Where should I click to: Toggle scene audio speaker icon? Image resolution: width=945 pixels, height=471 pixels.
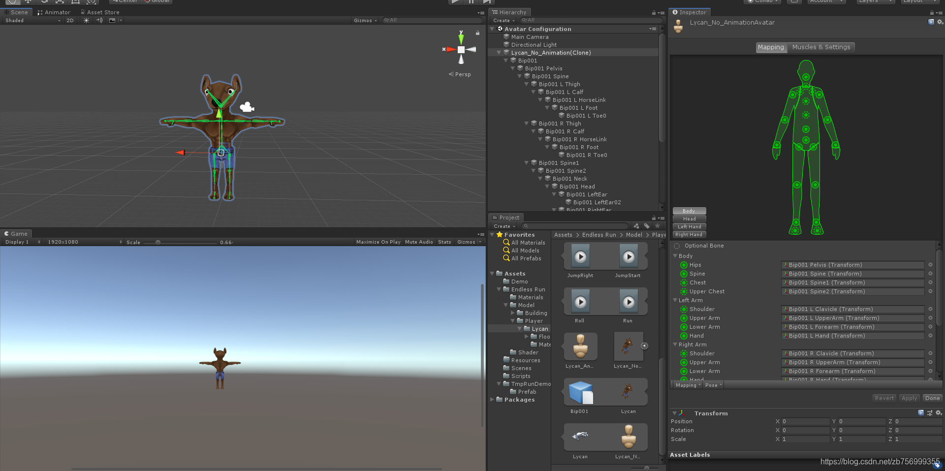coord(99,20)
